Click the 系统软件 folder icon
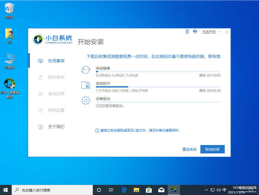This screenshot has width=259, height=195. pyautogui.click(x=85, y=85)
